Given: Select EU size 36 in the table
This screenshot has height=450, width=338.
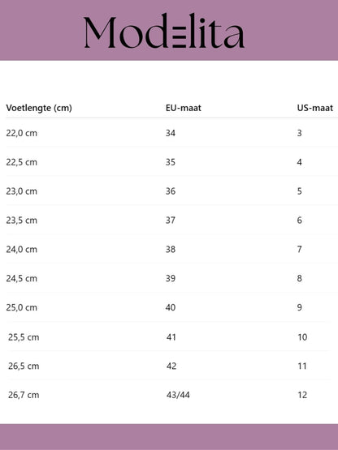Looking at the screenshot, I should point(171,191).
